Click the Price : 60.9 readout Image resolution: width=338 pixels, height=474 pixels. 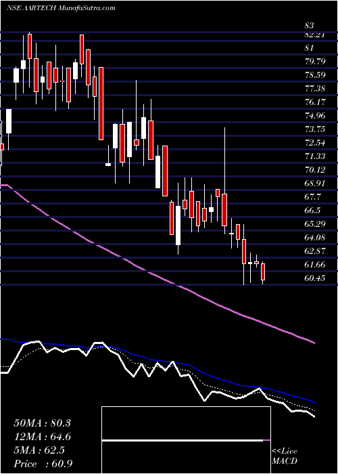pos(43,464)
